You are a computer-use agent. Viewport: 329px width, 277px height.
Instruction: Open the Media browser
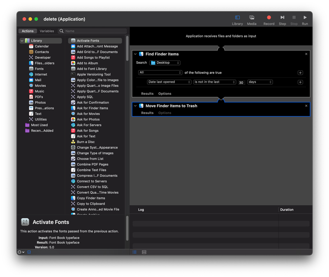[252, 20]
